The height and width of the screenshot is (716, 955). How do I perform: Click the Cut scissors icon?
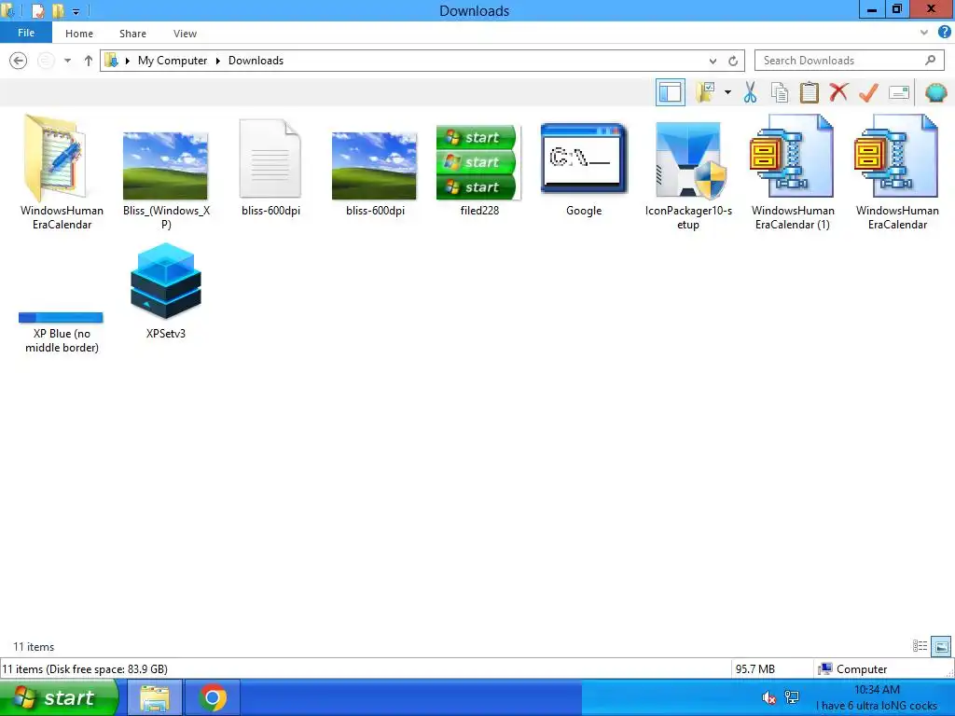point(750,92)
